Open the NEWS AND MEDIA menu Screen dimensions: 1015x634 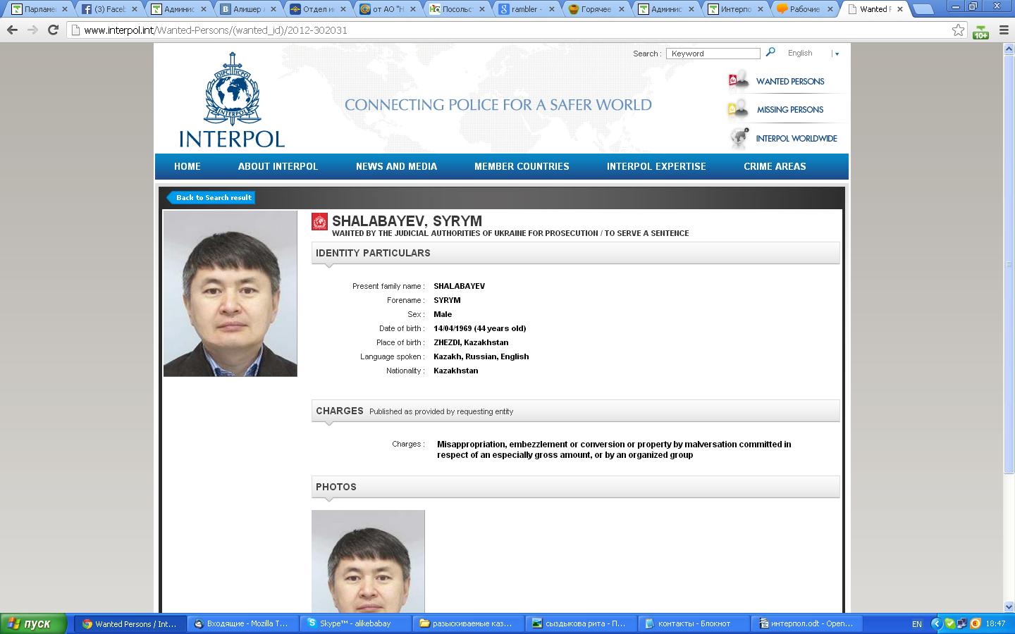click(x=396, y=166)
